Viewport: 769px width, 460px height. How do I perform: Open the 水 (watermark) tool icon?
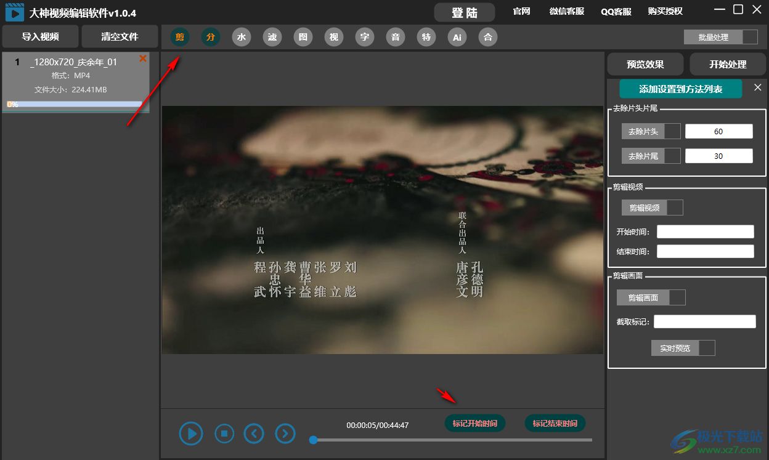tap(242, 38)
